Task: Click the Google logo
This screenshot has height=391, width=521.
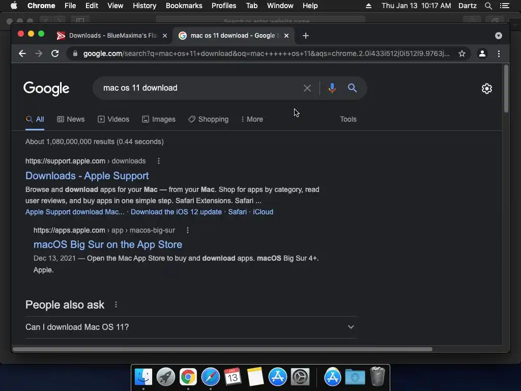Action: point(46,89)
